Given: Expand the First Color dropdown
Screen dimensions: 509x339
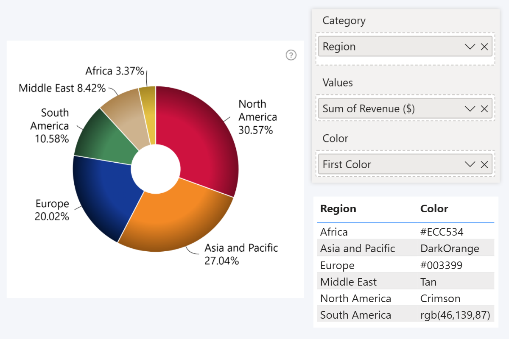Looking at the screenshot, I should pyautogui.click(x=470, y=164).
